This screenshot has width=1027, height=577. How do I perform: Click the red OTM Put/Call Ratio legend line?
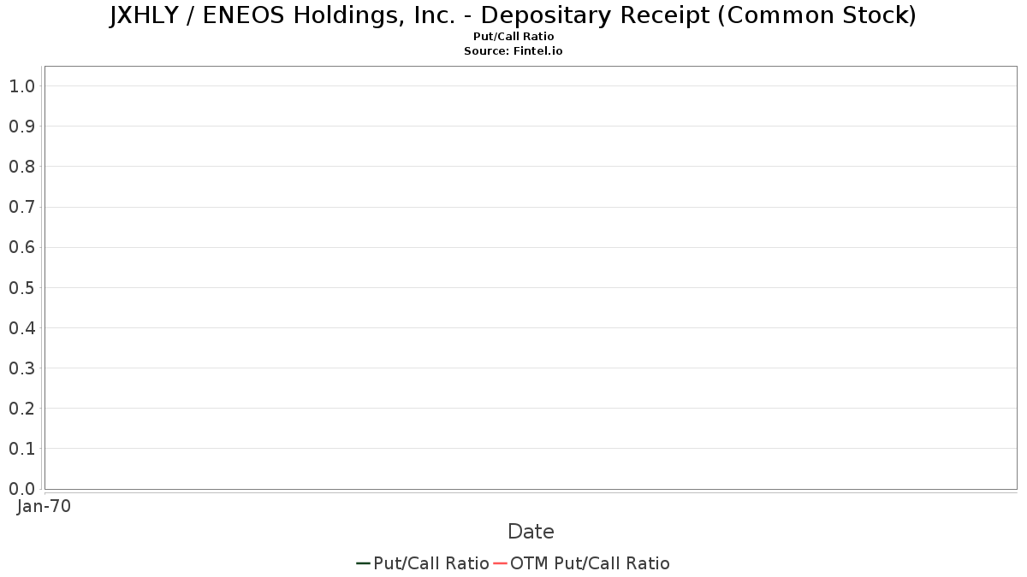501,563
